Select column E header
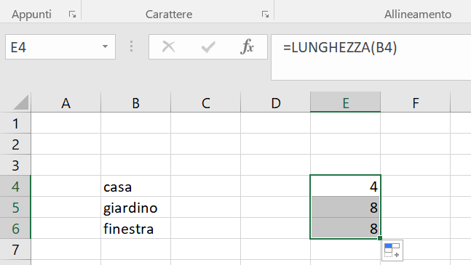 pos(346,102)
